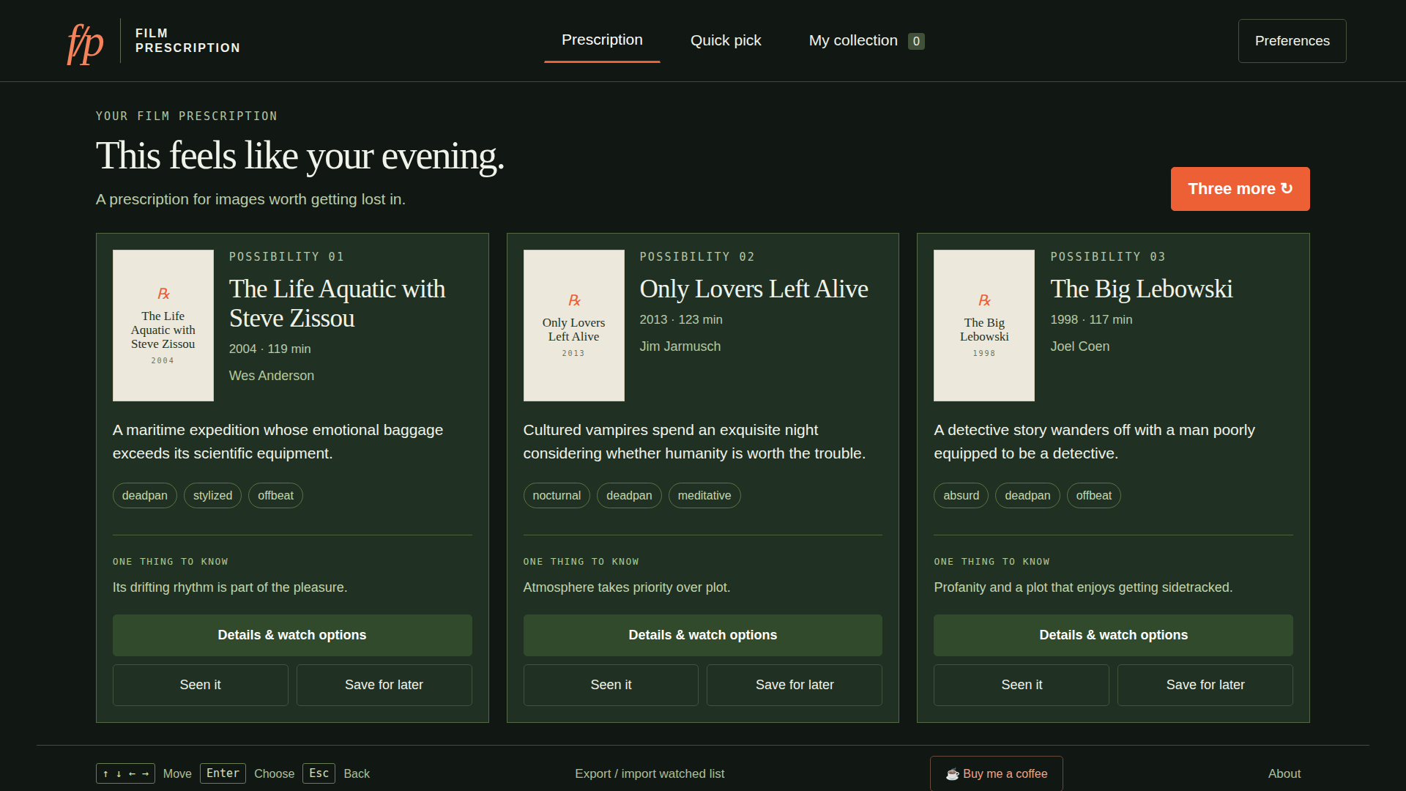Select The Big Lebowski poster thumbnail
1406x791 pixels.
[x=984, y=325]
